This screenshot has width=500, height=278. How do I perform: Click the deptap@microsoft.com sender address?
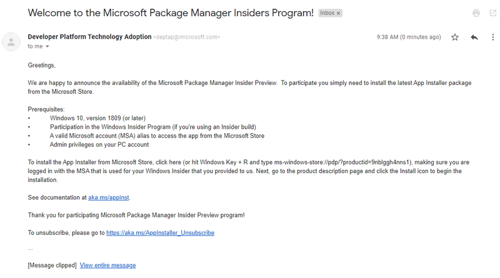[x=186, y=37]
